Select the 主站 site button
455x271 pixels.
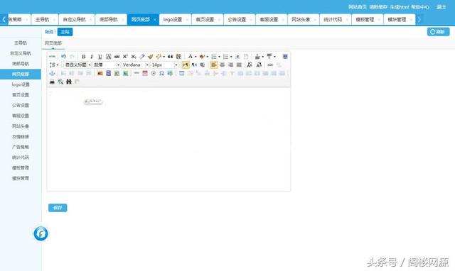coord(65,32)
